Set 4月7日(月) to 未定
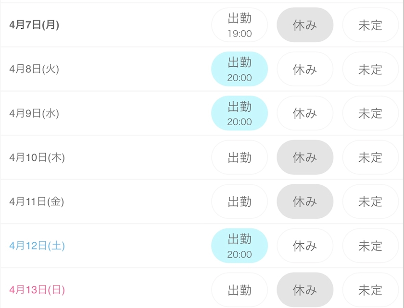The width and height of the screenshot is (404, 308). coord(370,25)
